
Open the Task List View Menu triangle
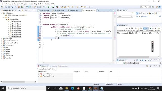(x=160, y=13)
